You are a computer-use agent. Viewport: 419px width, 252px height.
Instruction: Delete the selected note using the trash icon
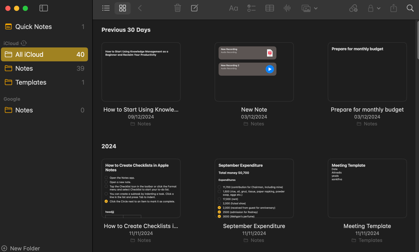pos(177,8)
